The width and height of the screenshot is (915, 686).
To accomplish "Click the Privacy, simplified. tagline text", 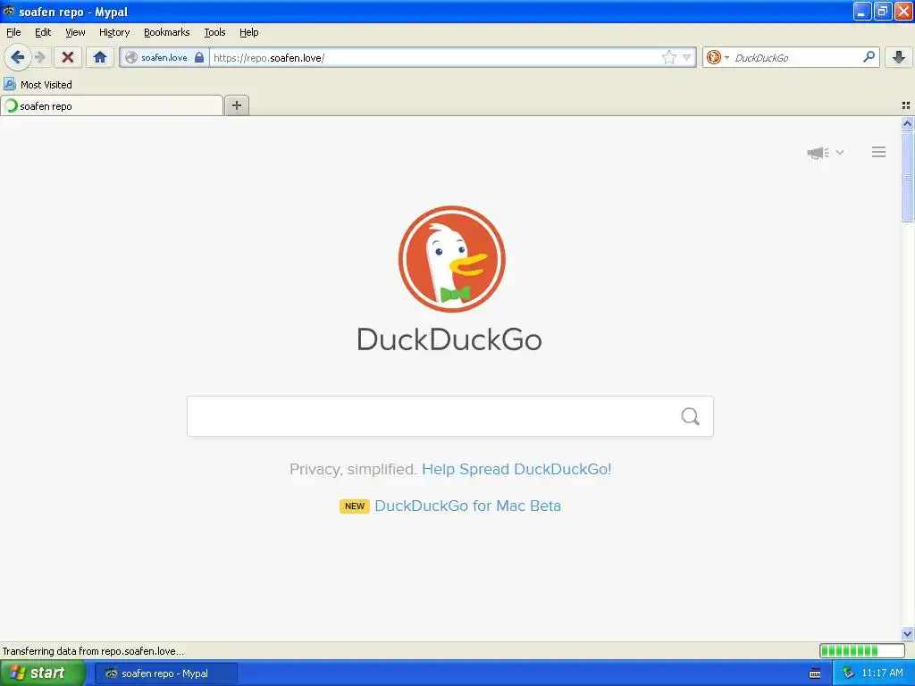I will [353, 469].
